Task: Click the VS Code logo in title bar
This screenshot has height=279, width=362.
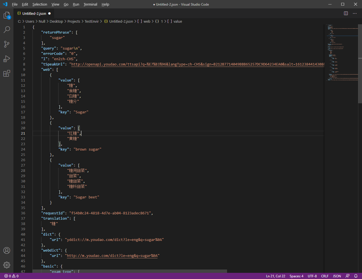Action: pos(5,4)
